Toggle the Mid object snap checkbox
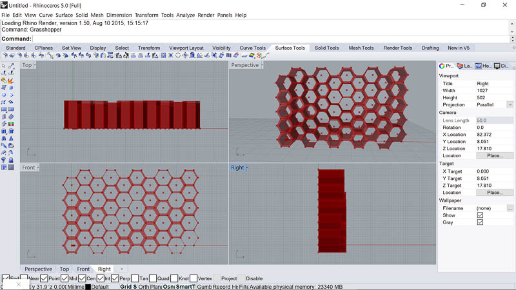Viewport: 516px width, 290px height. tap(64, 278)
